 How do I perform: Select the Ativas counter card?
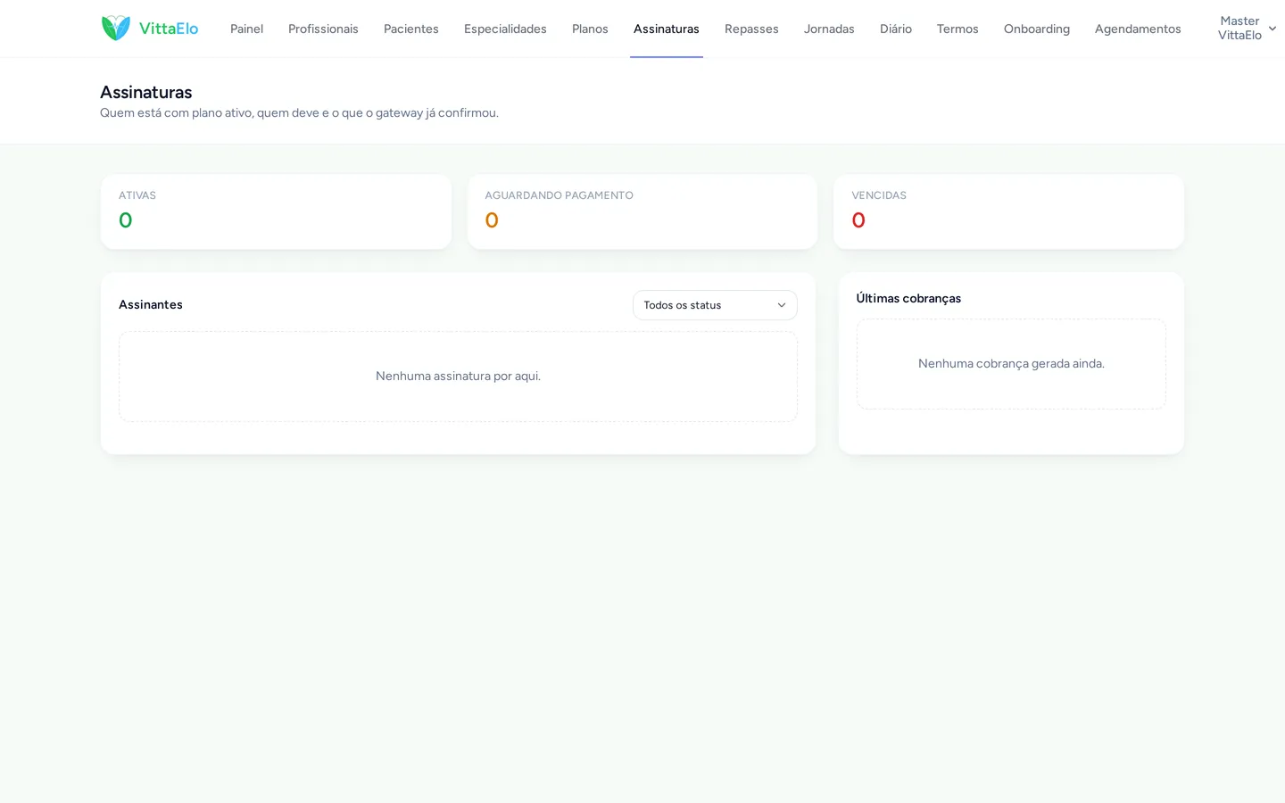coord(276,211)
